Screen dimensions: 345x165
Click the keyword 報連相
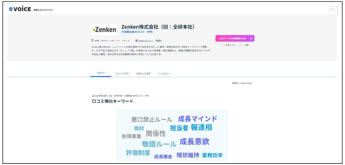[201, 127]
